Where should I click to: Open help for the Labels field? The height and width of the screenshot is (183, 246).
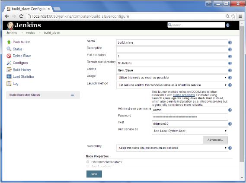pos(230,70)
